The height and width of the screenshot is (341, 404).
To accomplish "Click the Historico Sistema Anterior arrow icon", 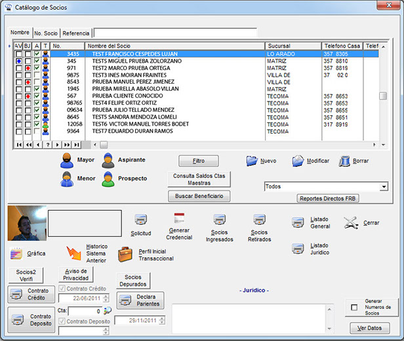I will [x=73, y=253].
